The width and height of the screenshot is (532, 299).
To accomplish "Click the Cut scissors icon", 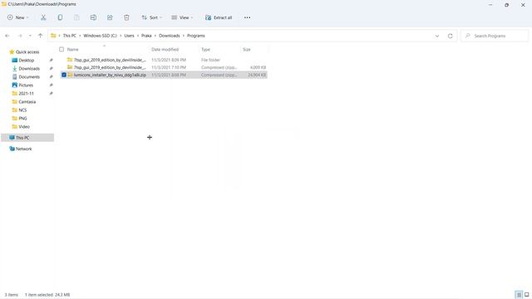I will pos(43,17).
